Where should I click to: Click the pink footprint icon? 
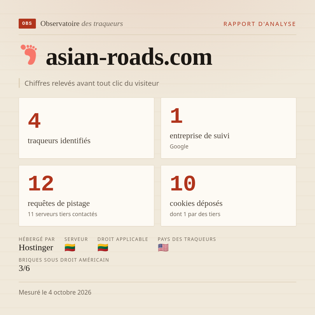click(x=29, y=55)
